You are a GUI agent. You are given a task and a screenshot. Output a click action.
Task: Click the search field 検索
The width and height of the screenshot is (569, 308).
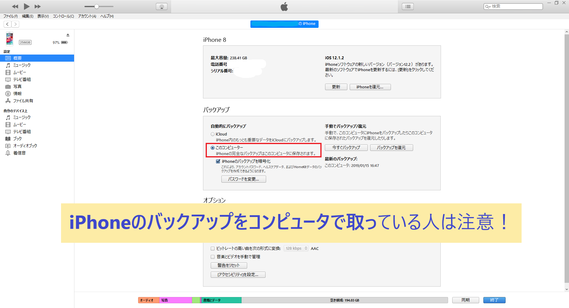pos(513,6)
